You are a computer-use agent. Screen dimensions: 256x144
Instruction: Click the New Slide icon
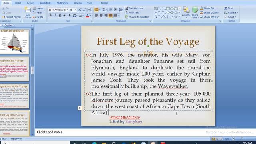[x=28, y=10]
